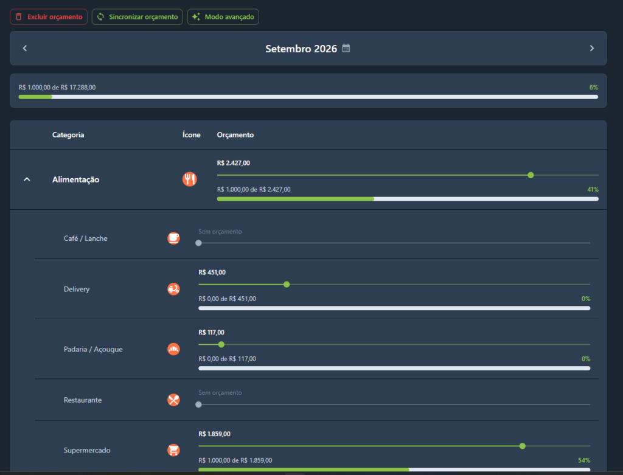Click the total text R$ 1.000,00 de R$ 17.288,00
This screenshot has height=475, width=623.
click(57, 88)
